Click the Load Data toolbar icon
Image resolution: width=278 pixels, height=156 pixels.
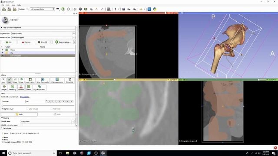(x=4, y=9)
